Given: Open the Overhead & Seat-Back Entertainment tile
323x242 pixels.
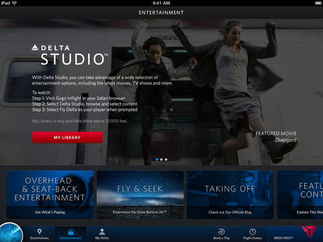Looking at the screenshot, I should (50, 194).
